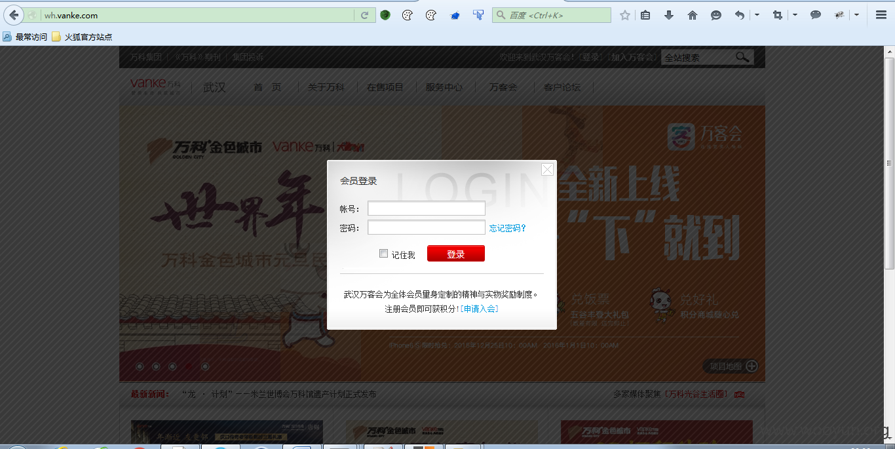This screenshot has height=449, width=895.
Task: Open the Firefox hamburger menu
Action: click(x=881, y=15)
